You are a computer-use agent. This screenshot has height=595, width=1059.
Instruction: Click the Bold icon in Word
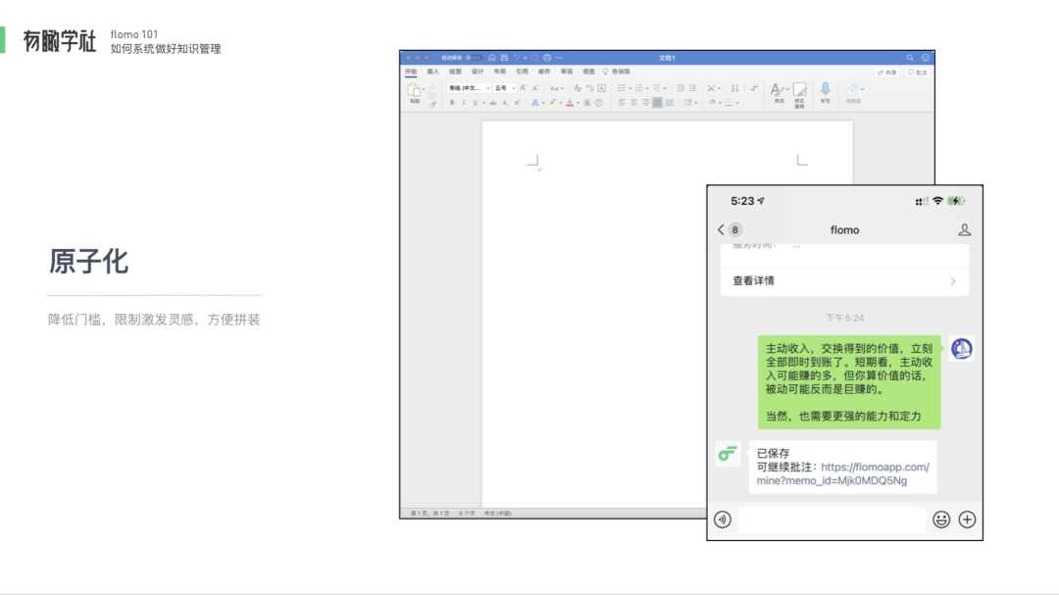452,103
